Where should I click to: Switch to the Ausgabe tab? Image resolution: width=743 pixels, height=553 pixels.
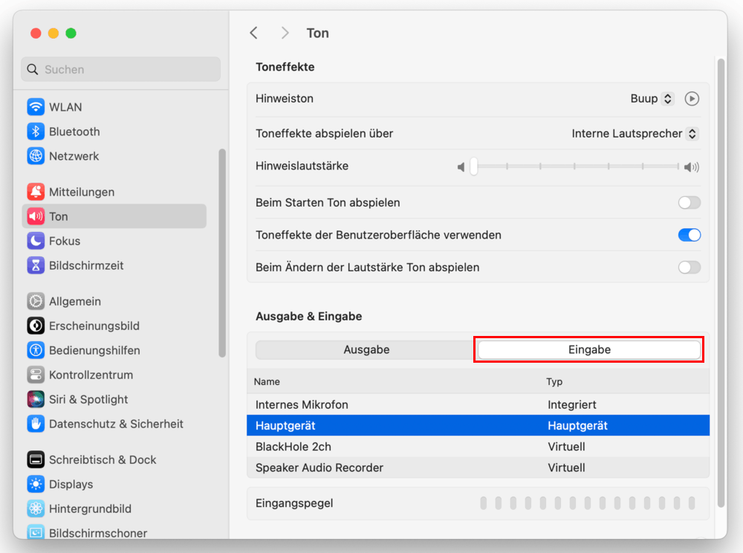366,350
